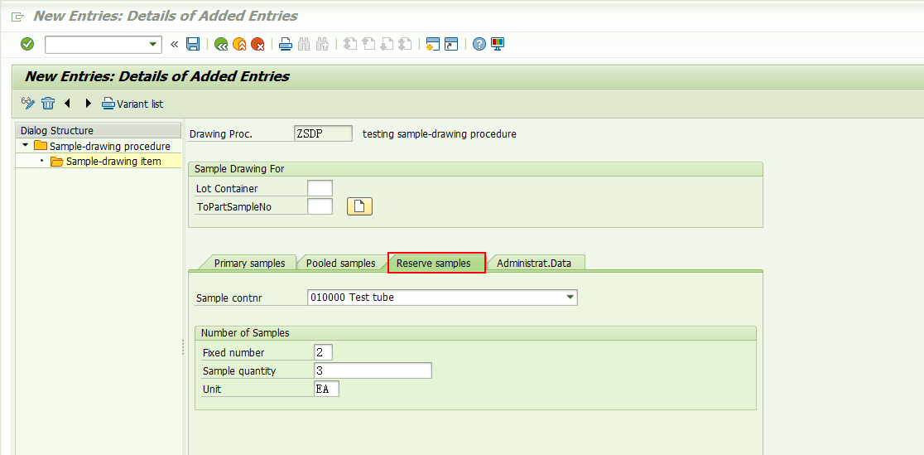Click the ToPartSampleNo input field

320,206
